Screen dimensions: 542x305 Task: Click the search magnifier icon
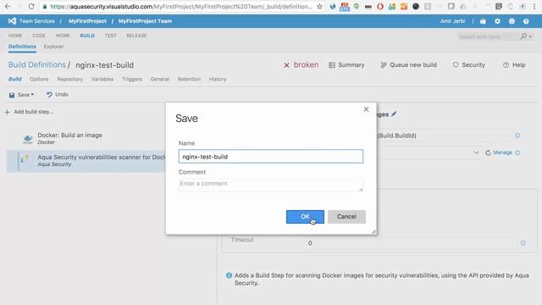pyautogui.click(x=523, y=36)
